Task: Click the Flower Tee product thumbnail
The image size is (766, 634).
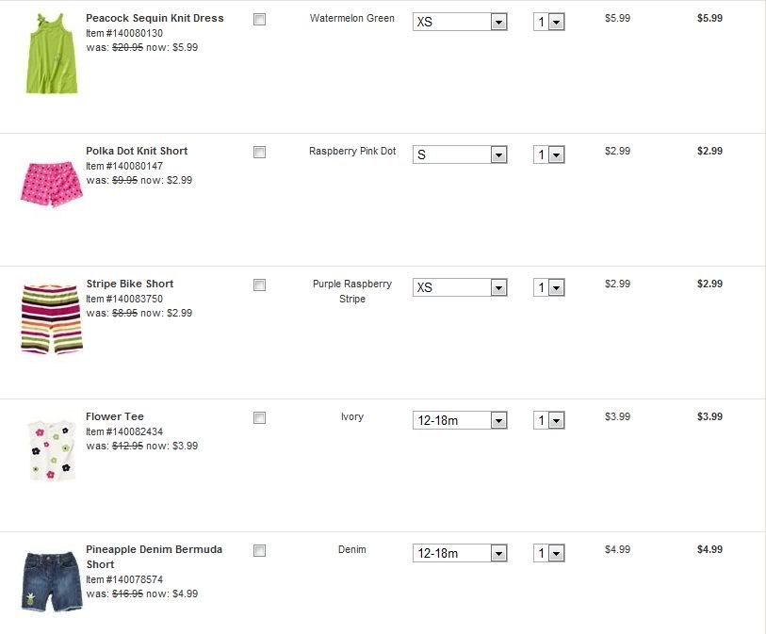Action: [x=51, y=448]
